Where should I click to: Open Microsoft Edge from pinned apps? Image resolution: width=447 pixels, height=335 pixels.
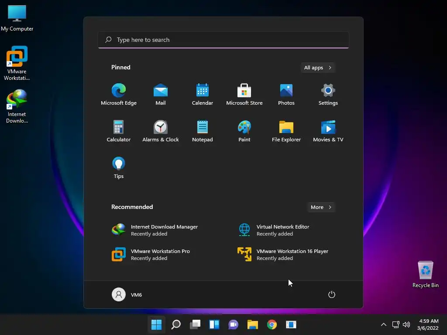coord(119,95)
